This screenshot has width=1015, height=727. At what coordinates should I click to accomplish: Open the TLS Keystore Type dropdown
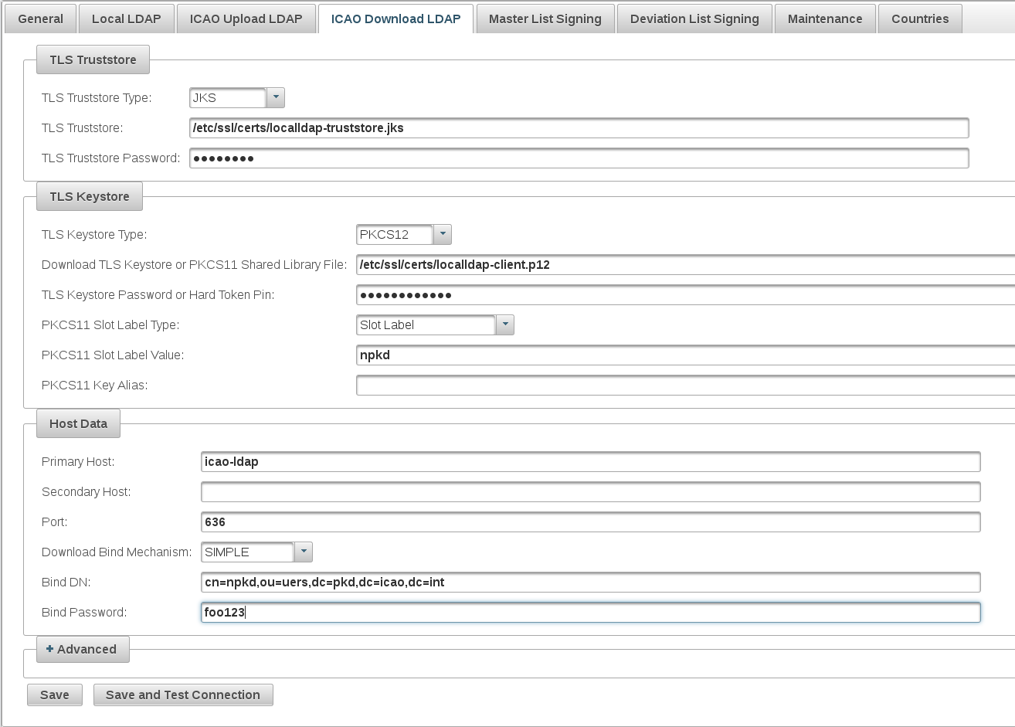click(x=442, y=235)
